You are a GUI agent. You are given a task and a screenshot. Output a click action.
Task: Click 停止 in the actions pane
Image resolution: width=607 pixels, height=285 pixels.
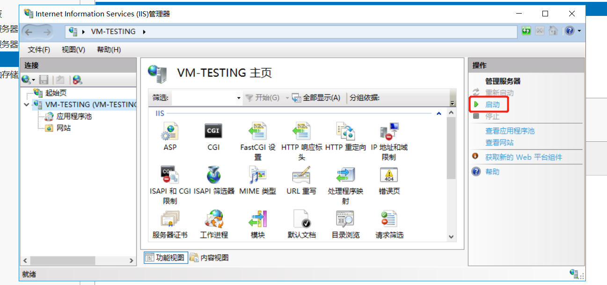[492, 117]
